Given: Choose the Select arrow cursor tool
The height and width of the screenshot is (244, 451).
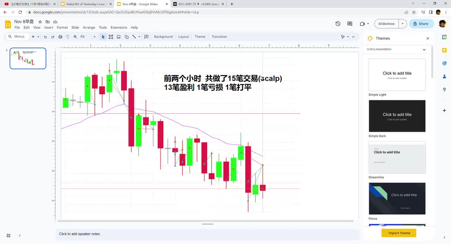Looking at the screenshot, I should click(103, 37).
